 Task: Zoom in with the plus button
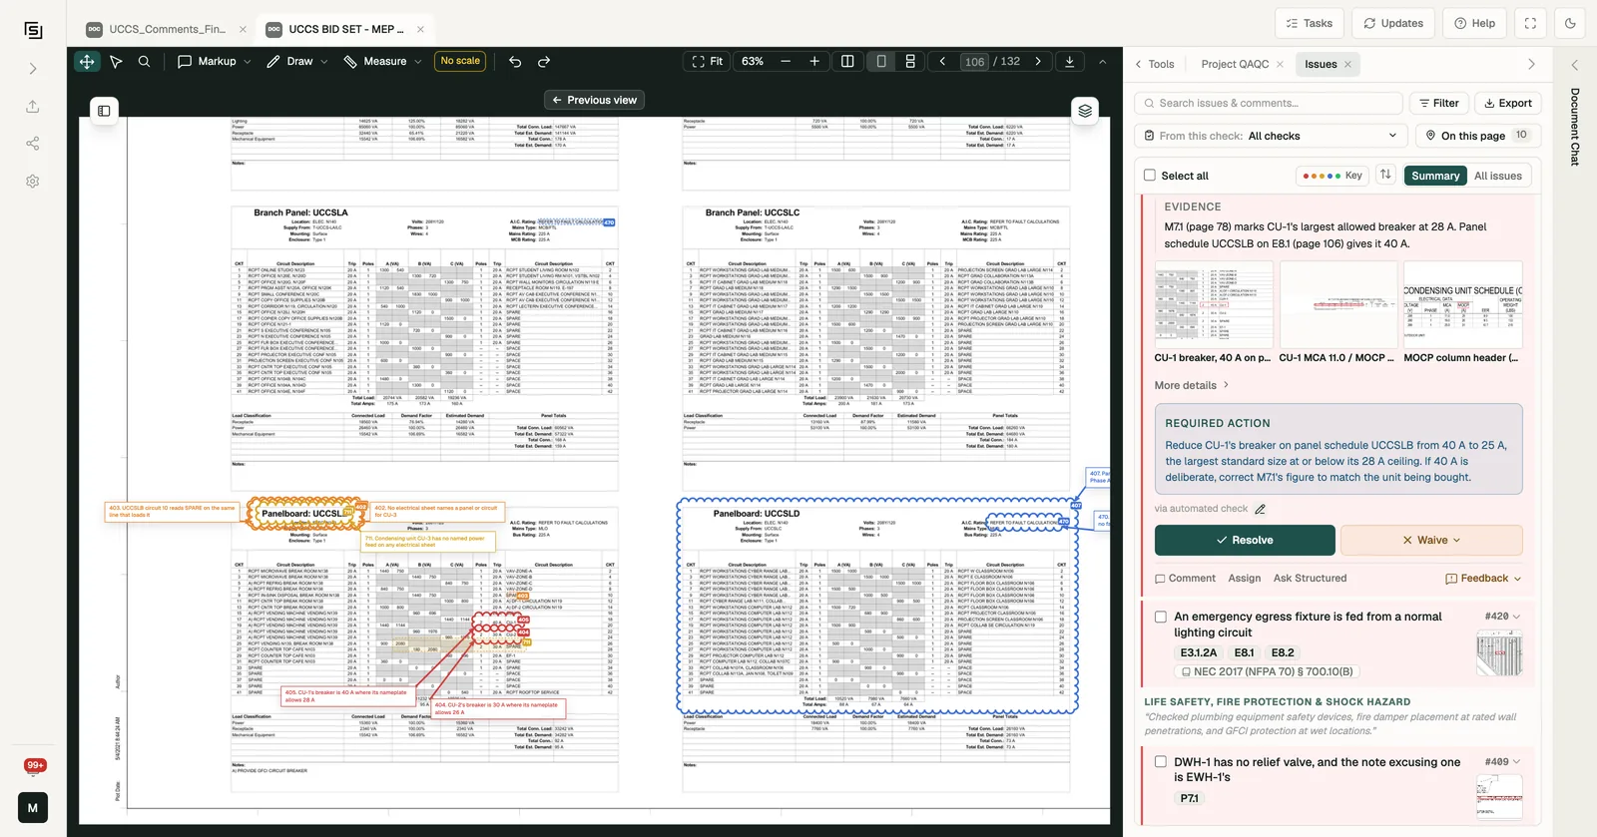[814, 61]
